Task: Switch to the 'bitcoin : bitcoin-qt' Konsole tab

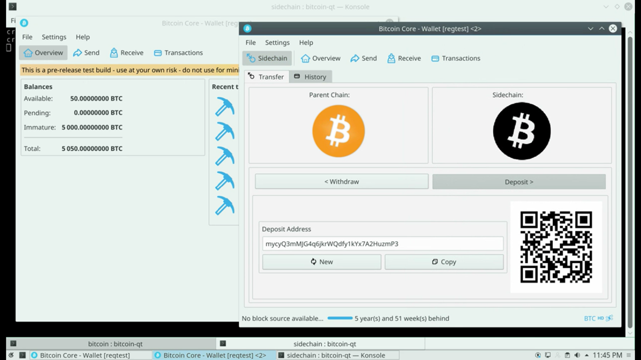Action: pos(111,344)
